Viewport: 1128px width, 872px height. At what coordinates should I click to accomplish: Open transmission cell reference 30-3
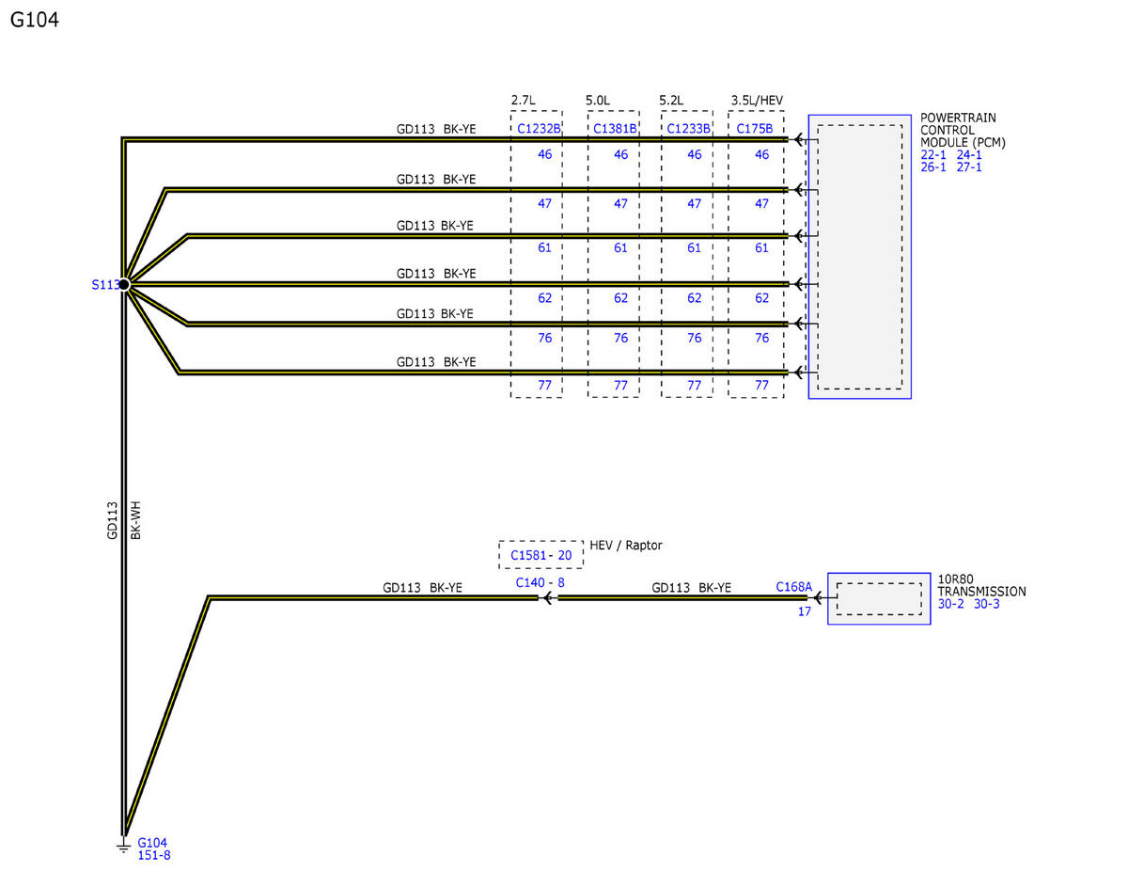[x=986, y=604]
